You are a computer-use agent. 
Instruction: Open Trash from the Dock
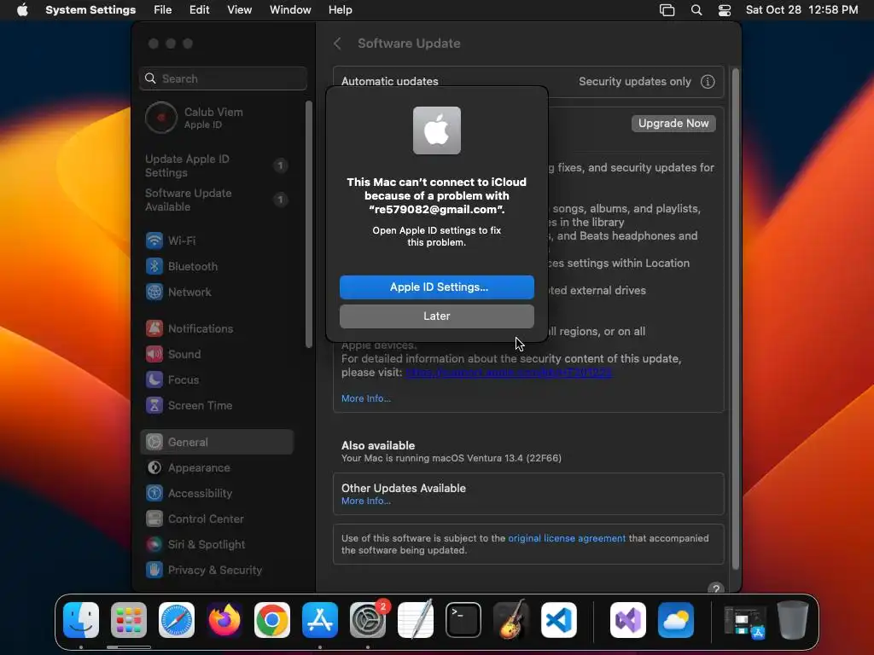point(793,620)
